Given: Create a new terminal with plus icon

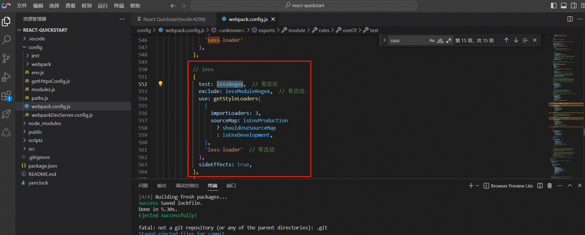Looking at the screenshot, I should 471,185.
